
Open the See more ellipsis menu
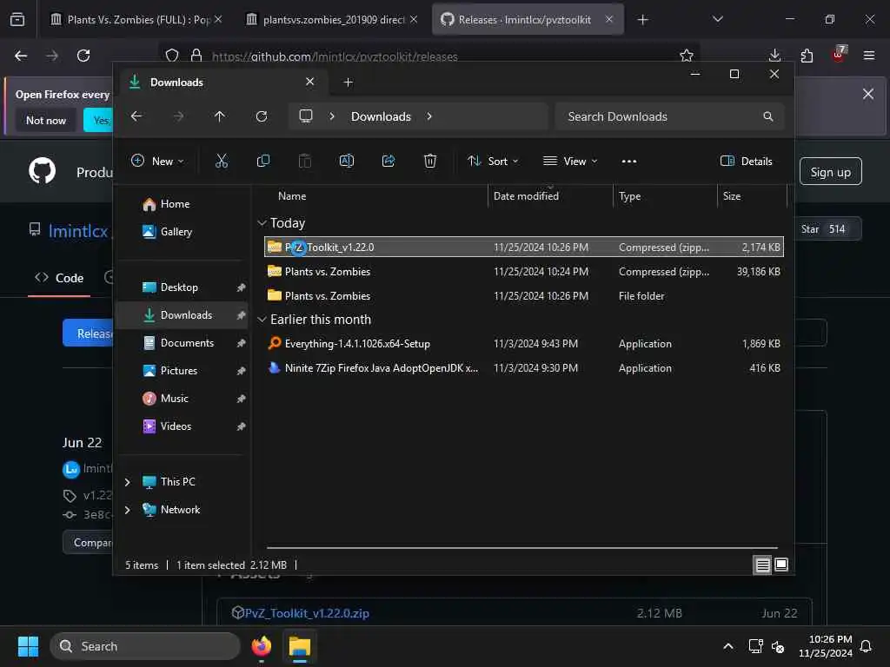[x=629, y=161]
